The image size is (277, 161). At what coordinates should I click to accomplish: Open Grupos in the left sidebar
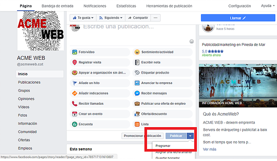pos(24,91)
